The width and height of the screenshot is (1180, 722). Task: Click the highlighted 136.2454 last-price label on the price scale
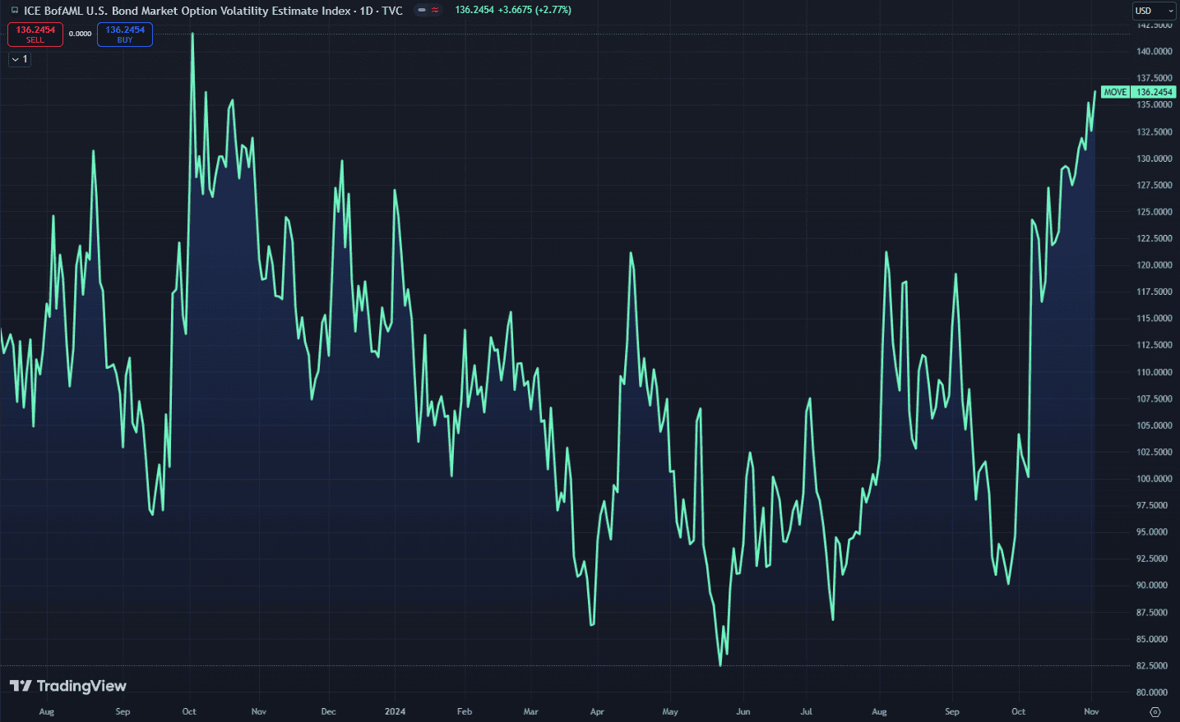pyautogui.click(x=1155, y=92)
